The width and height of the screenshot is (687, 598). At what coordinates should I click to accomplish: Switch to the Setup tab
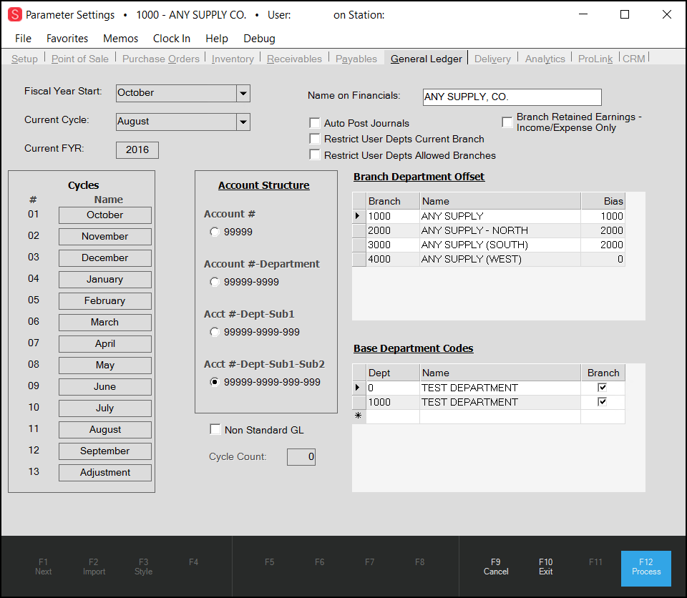24,59
